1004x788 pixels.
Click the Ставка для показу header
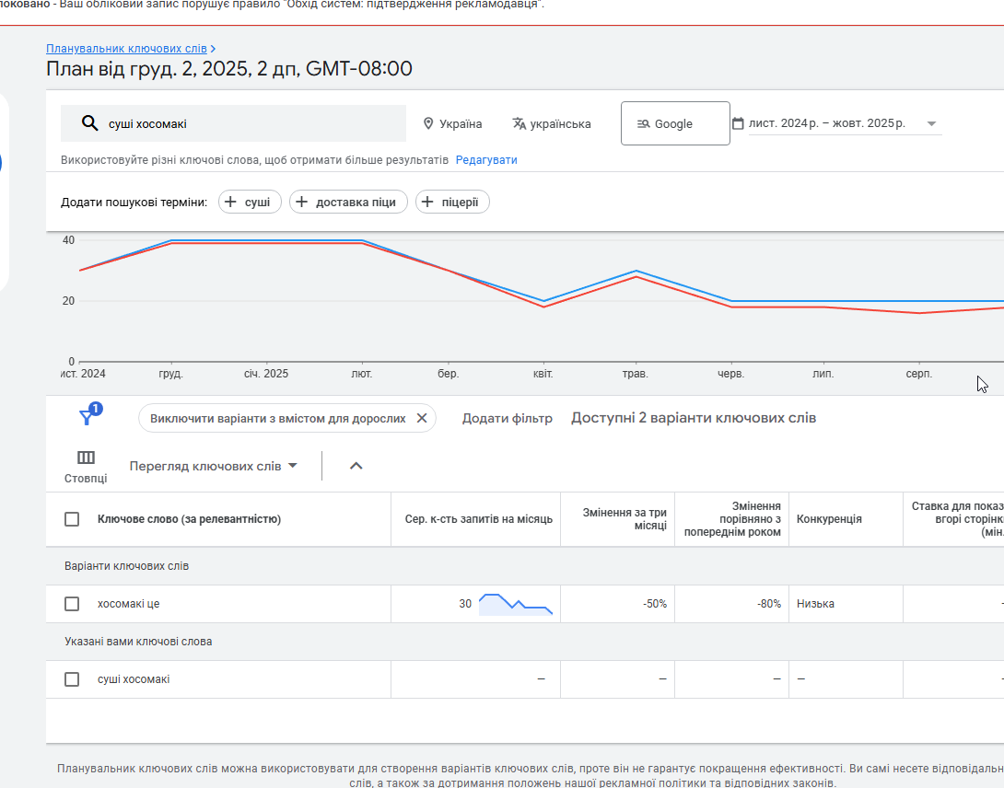click(x=957, y=519)
